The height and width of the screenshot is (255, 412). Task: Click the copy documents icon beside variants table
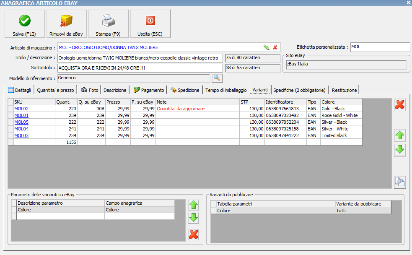(400, 182)
